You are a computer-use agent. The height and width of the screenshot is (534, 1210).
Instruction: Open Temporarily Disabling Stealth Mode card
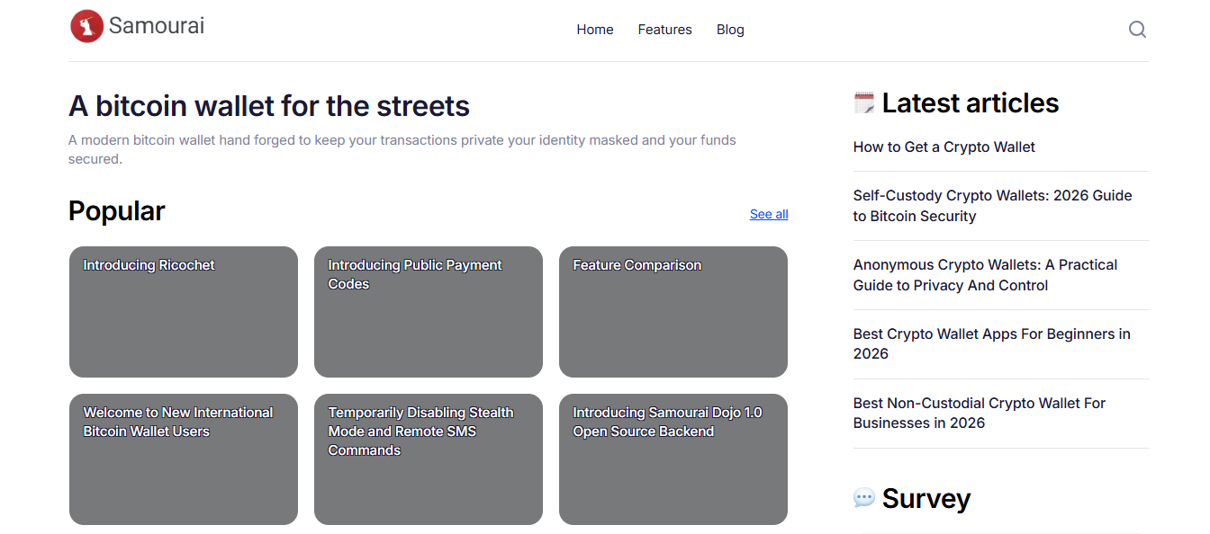(429, 459)
